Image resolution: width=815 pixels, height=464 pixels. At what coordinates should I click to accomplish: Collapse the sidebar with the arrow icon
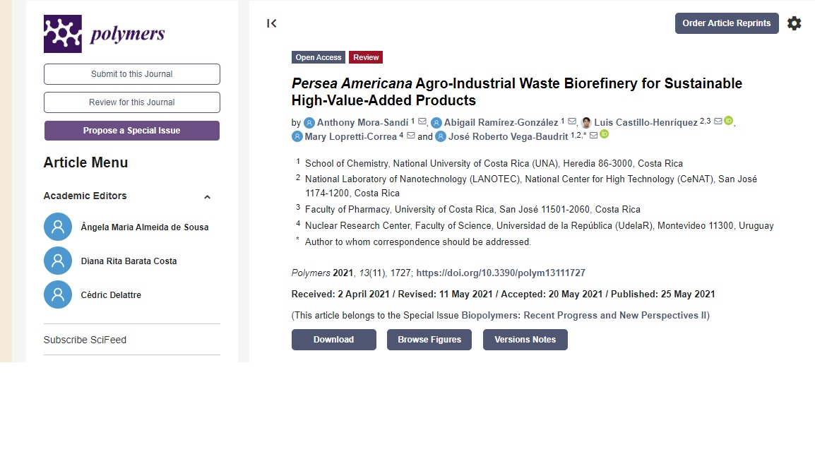(272, 23)
